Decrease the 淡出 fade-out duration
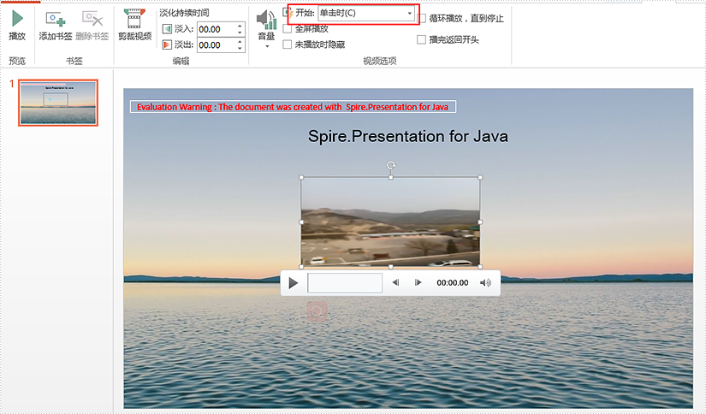706x414 pixels. pyautogui.click(x=240, y=49)
